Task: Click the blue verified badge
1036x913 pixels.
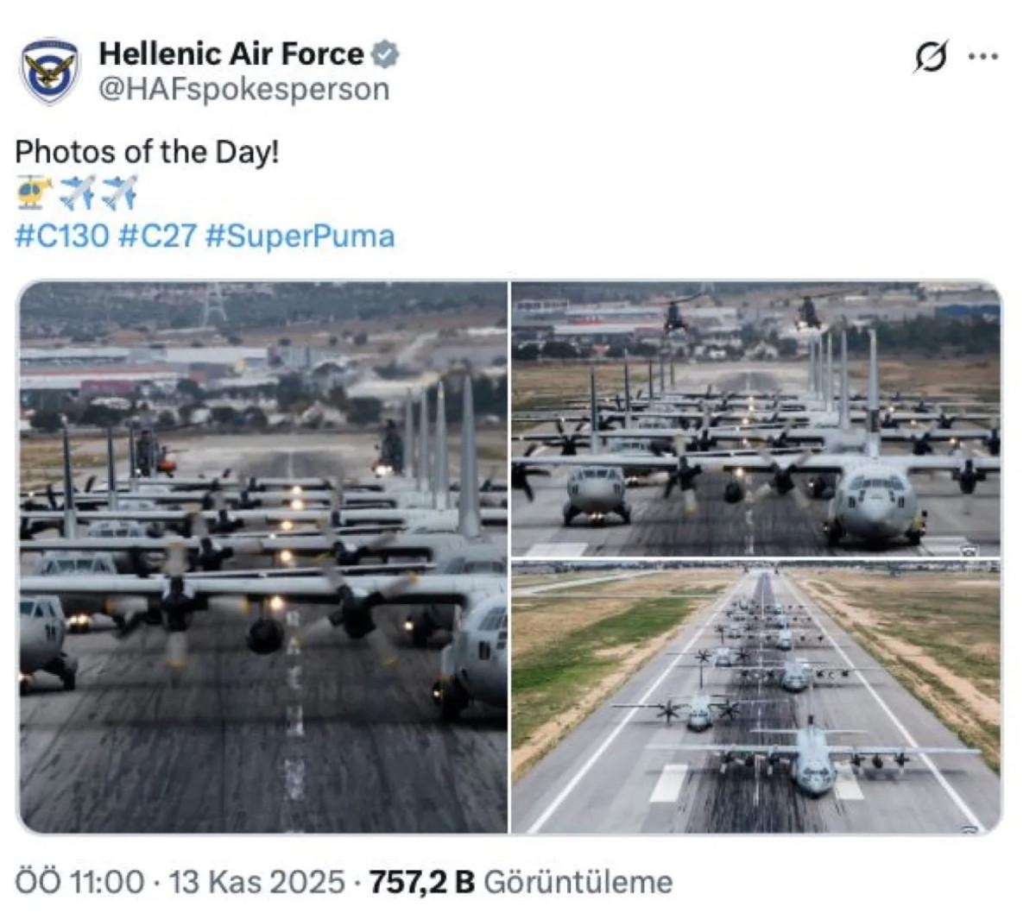Action: click(x=385, y=54)
